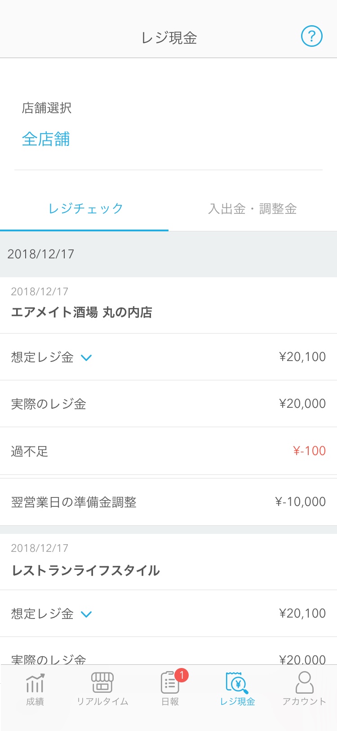Expand 想定レジ金 chevron for レストランライフスタイル

point(86,614)
